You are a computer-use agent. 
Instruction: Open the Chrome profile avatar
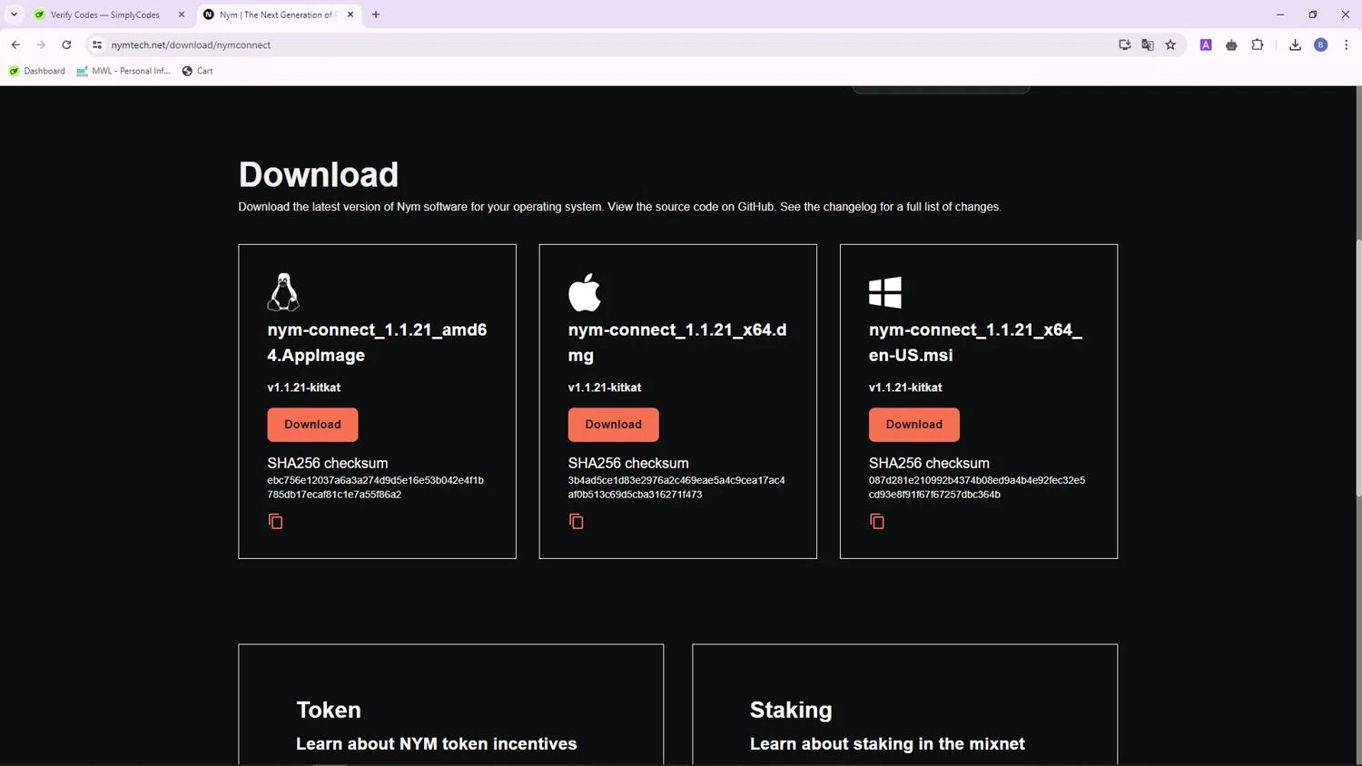1321,44
